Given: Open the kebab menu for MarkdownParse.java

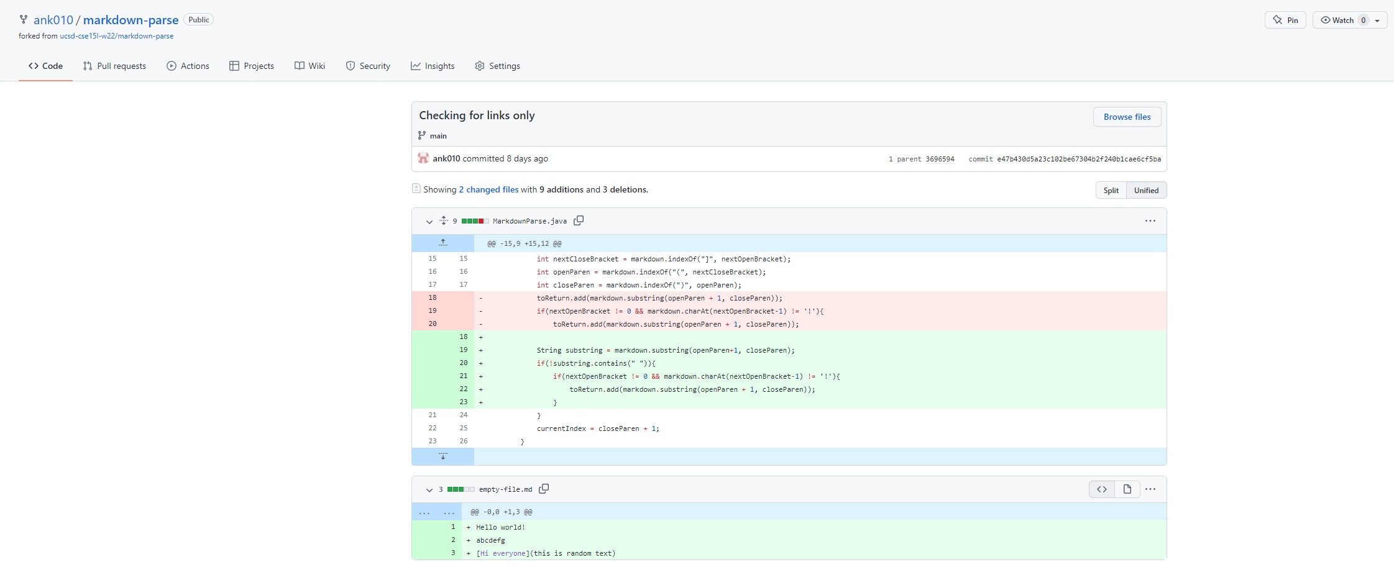Looking at the screenshot, I should click(1149, 220).
